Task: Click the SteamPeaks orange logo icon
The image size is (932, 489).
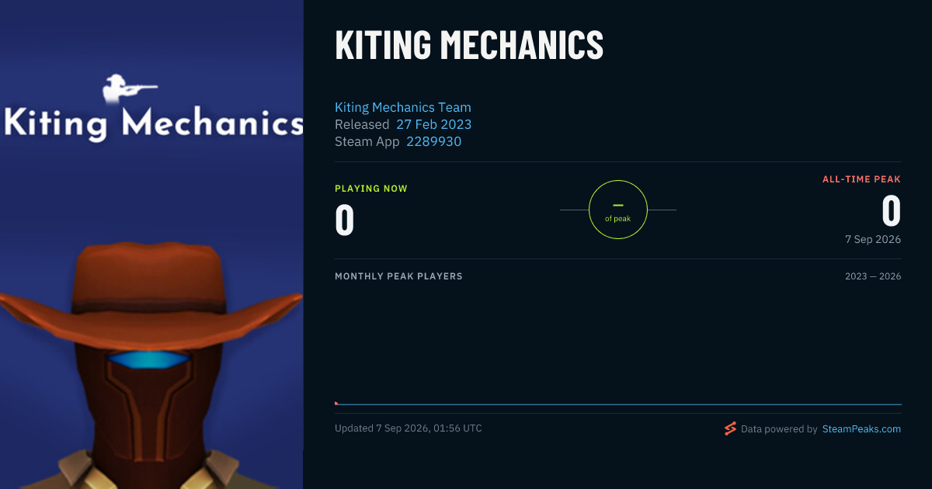Action: [x=730, y=428]
